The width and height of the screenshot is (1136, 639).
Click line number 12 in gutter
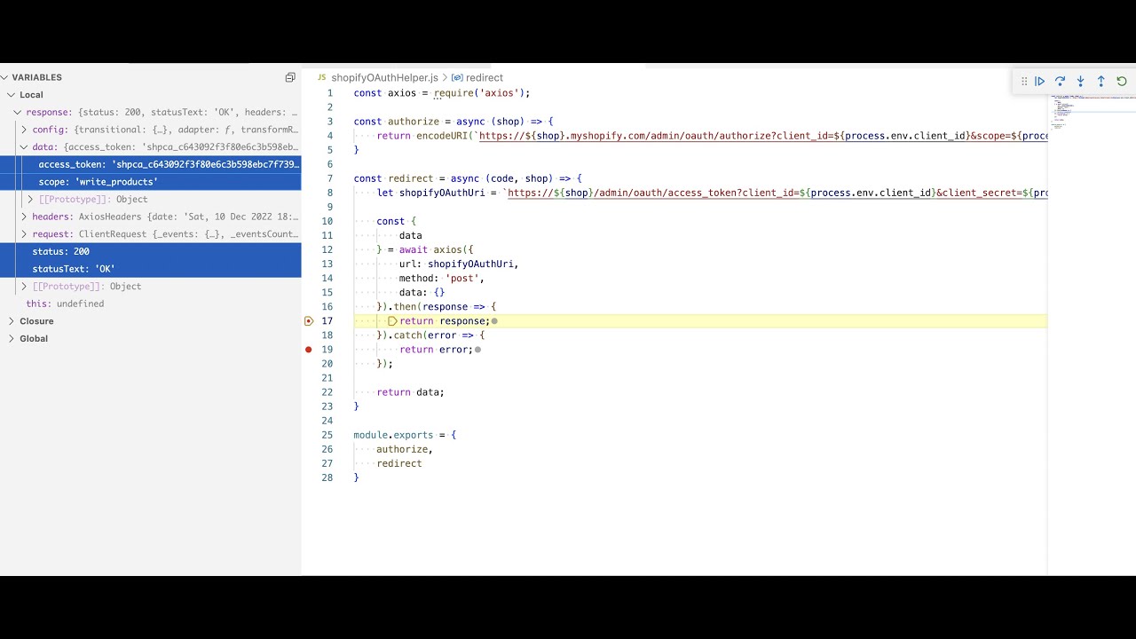[x=327, y=250]
